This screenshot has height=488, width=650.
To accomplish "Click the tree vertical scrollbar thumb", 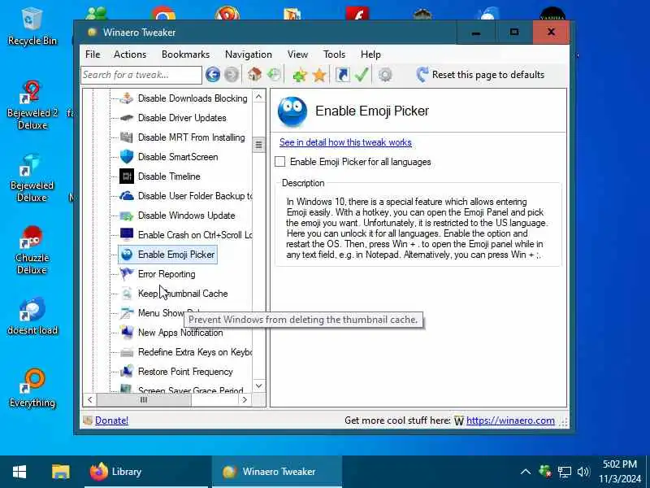I will point(258,145).
